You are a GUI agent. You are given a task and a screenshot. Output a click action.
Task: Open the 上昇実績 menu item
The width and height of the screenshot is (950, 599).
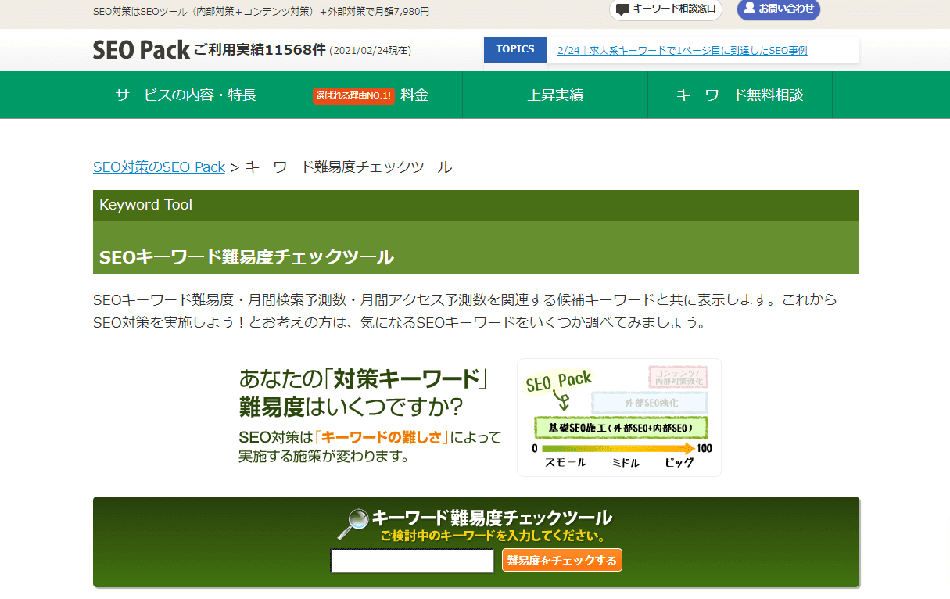[555, 95]
